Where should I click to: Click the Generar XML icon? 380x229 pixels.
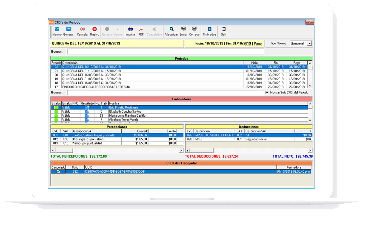point(68,29)
